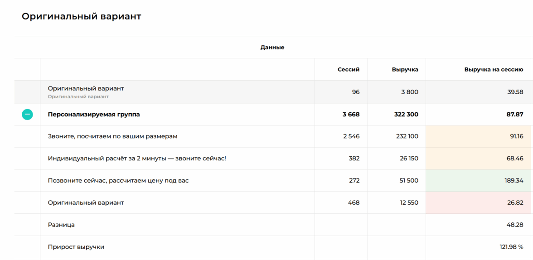Click the orange highlighted 68.46 cell
The image size is (533, 260).
[515, 159]
